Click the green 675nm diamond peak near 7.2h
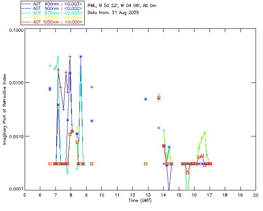Viewport: 263px width, 211px height. pyautogui.click(x=58, y=57)
